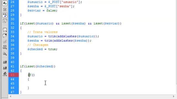Click the Indent Code icon
The height and width of the screenshot is (99, 177).
[5, 62]
